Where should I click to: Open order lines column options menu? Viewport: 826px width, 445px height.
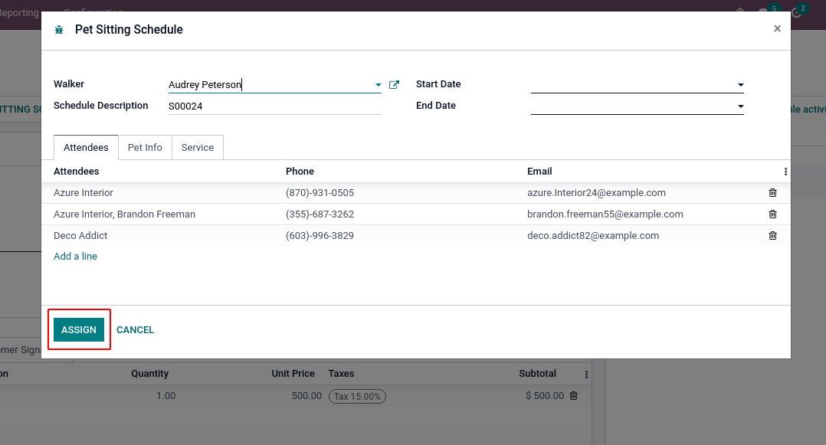tap(587, 375)
